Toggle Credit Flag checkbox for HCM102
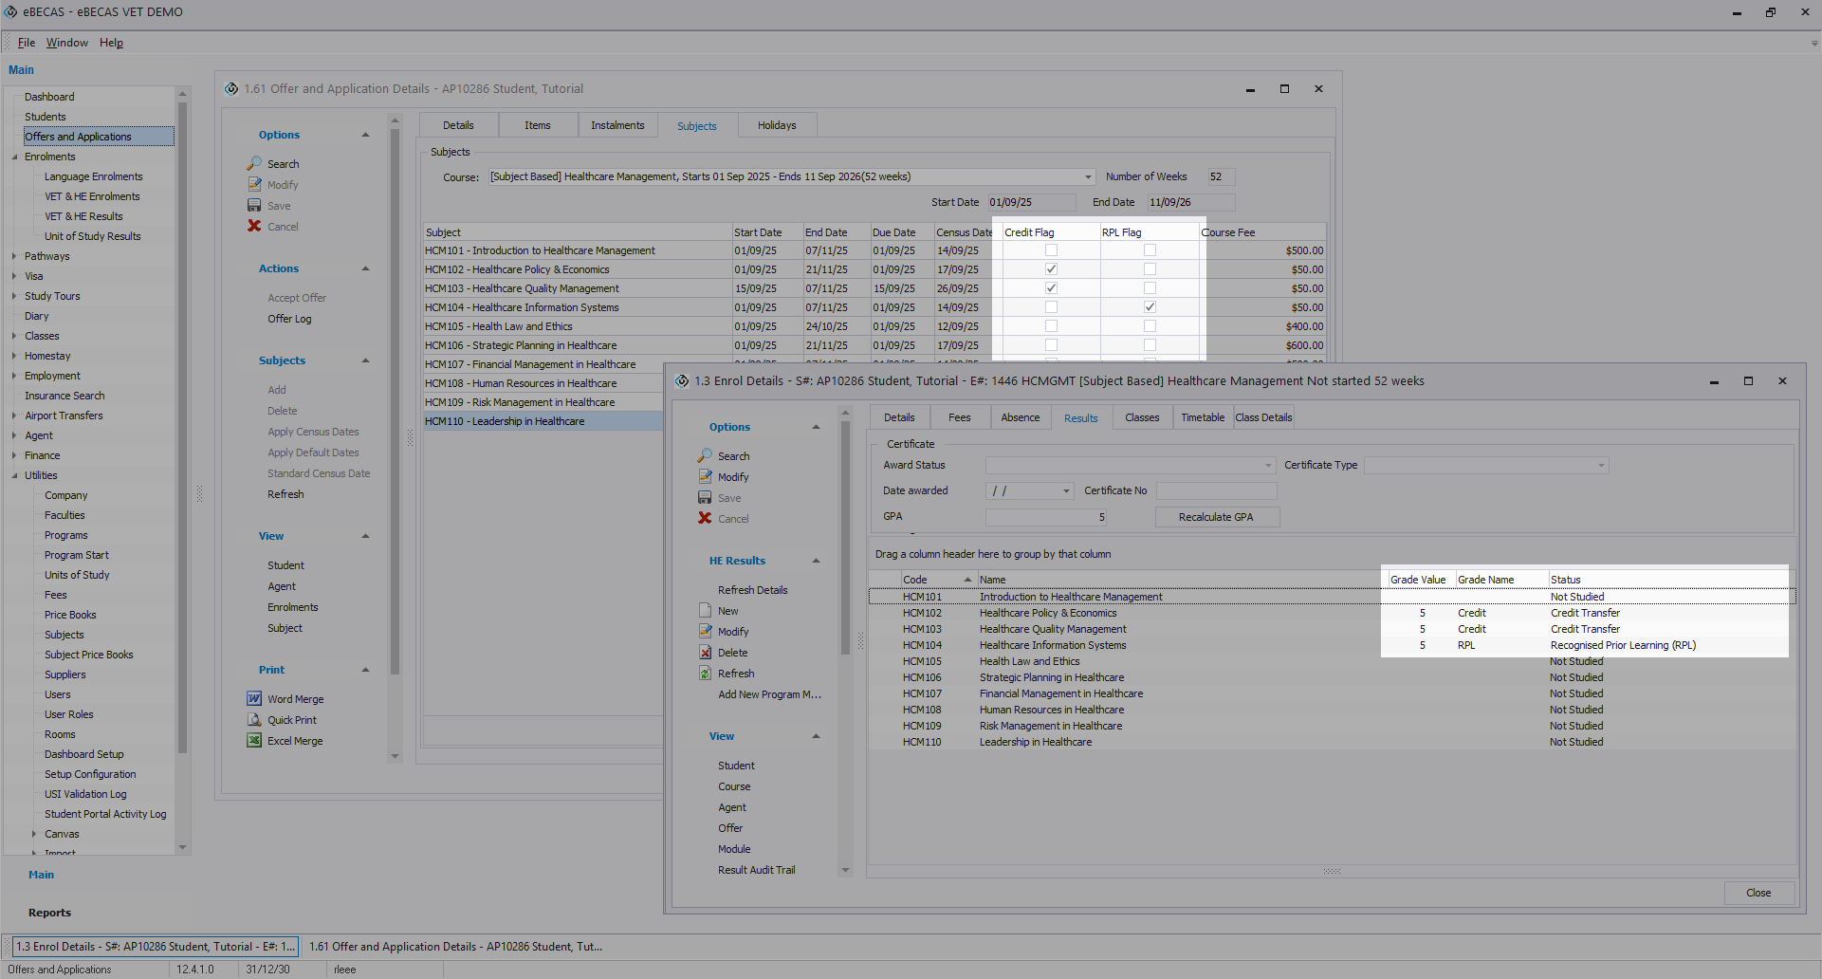 tap(1051, 269)
